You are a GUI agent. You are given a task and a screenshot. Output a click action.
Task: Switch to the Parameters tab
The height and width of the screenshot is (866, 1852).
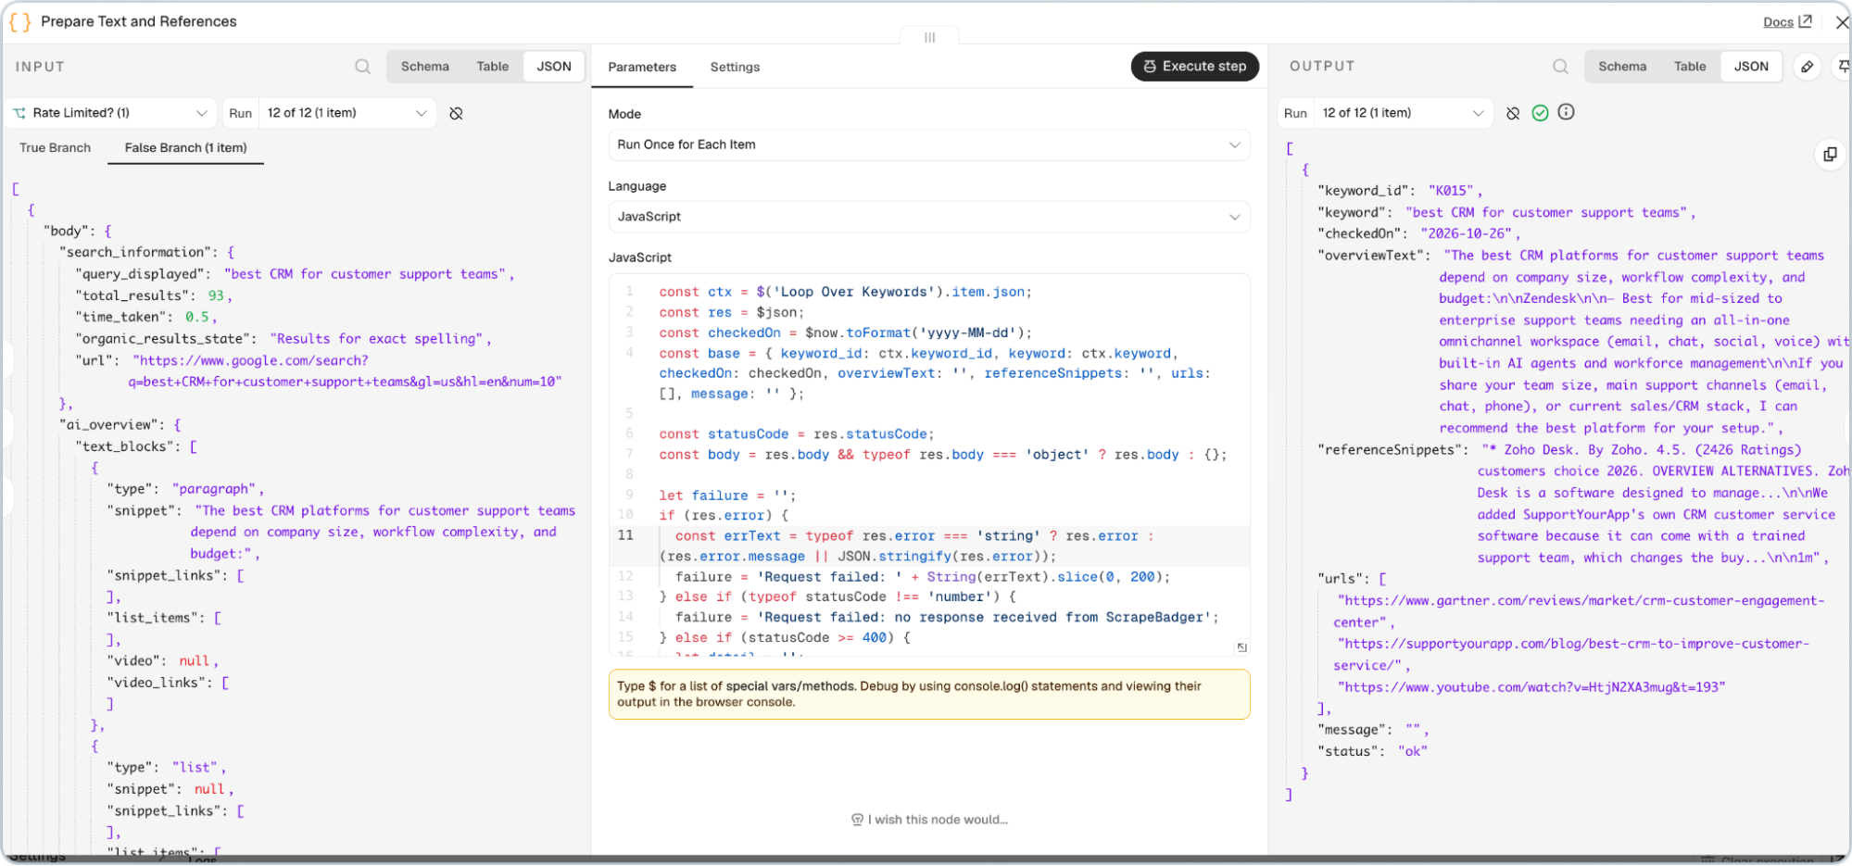click(642, 67)
